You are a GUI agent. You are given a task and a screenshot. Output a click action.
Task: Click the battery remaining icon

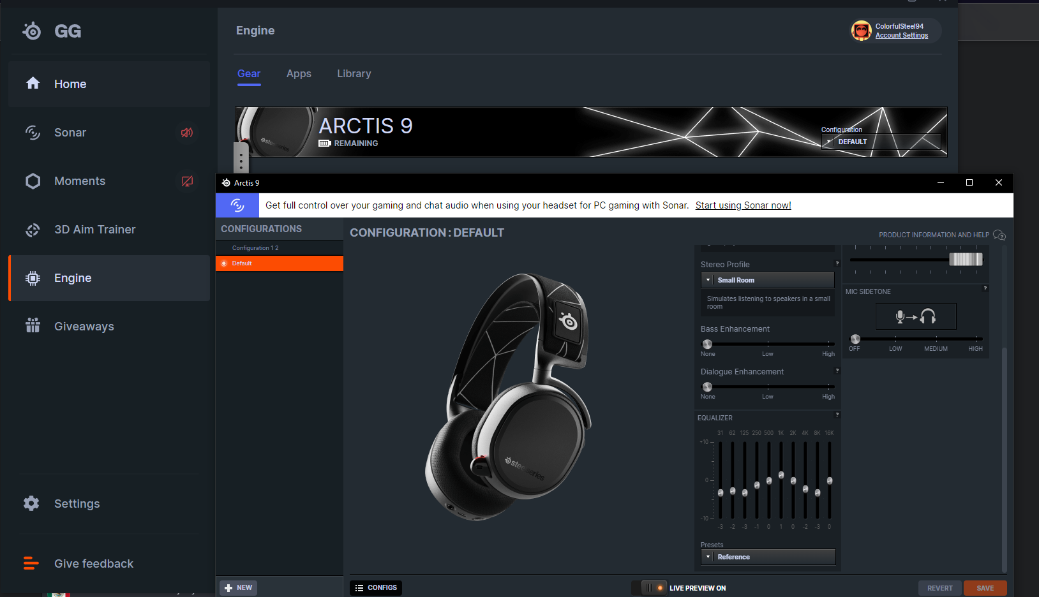click(x=324, y=144)
